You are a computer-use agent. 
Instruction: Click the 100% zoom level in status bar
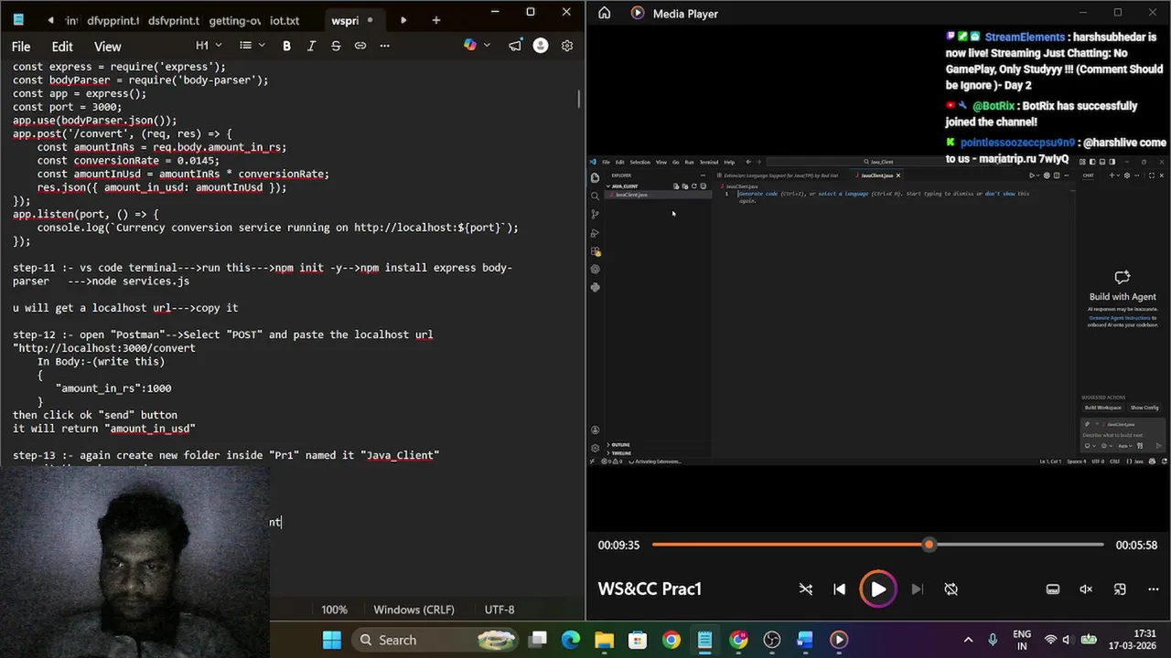click(334, 610)
